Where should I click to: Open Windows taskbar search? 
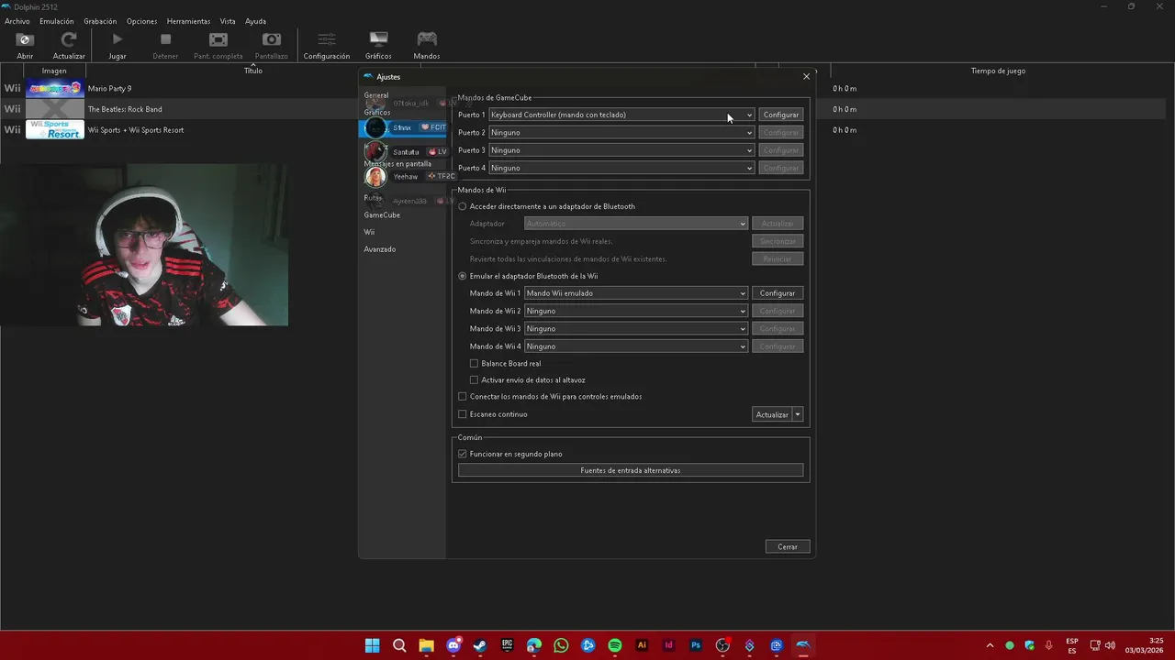pyautogui.click(x=399, y=645)
